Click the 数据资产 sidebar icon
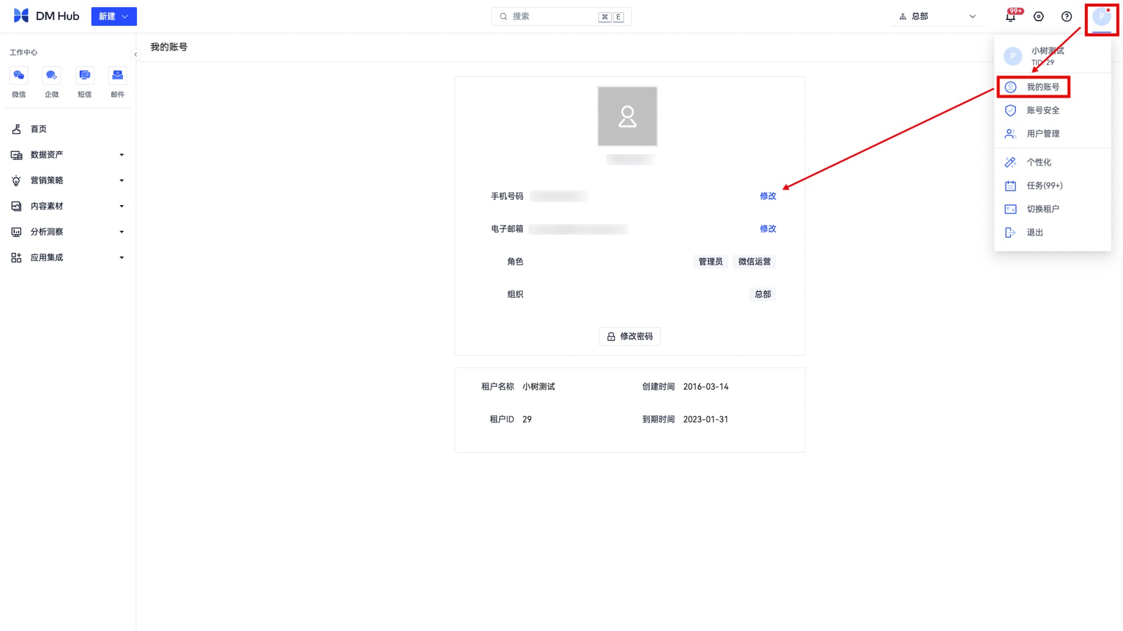 (16, 155)
